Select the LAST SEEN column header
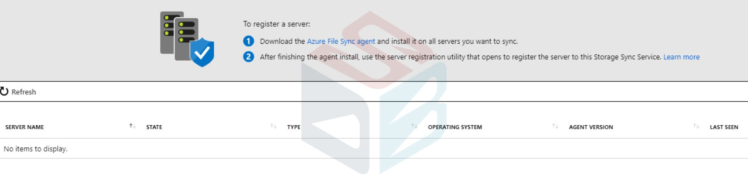The height and width of the screenshot is (185, 748). [724, 127]
